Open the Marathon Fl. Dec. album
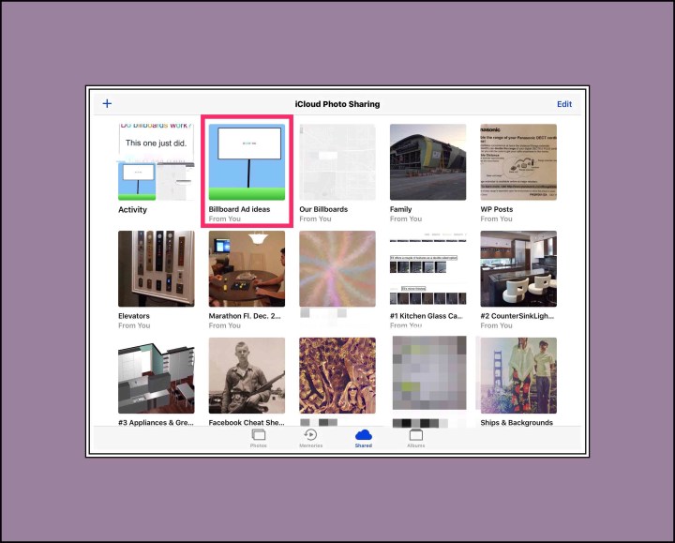The height and width of the screenshot is (543, 675). click(247, 269)
